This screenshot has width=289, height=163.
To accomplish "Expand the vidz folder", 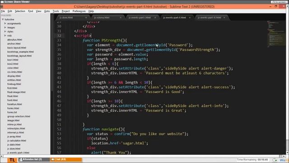I will click(5, 35).
